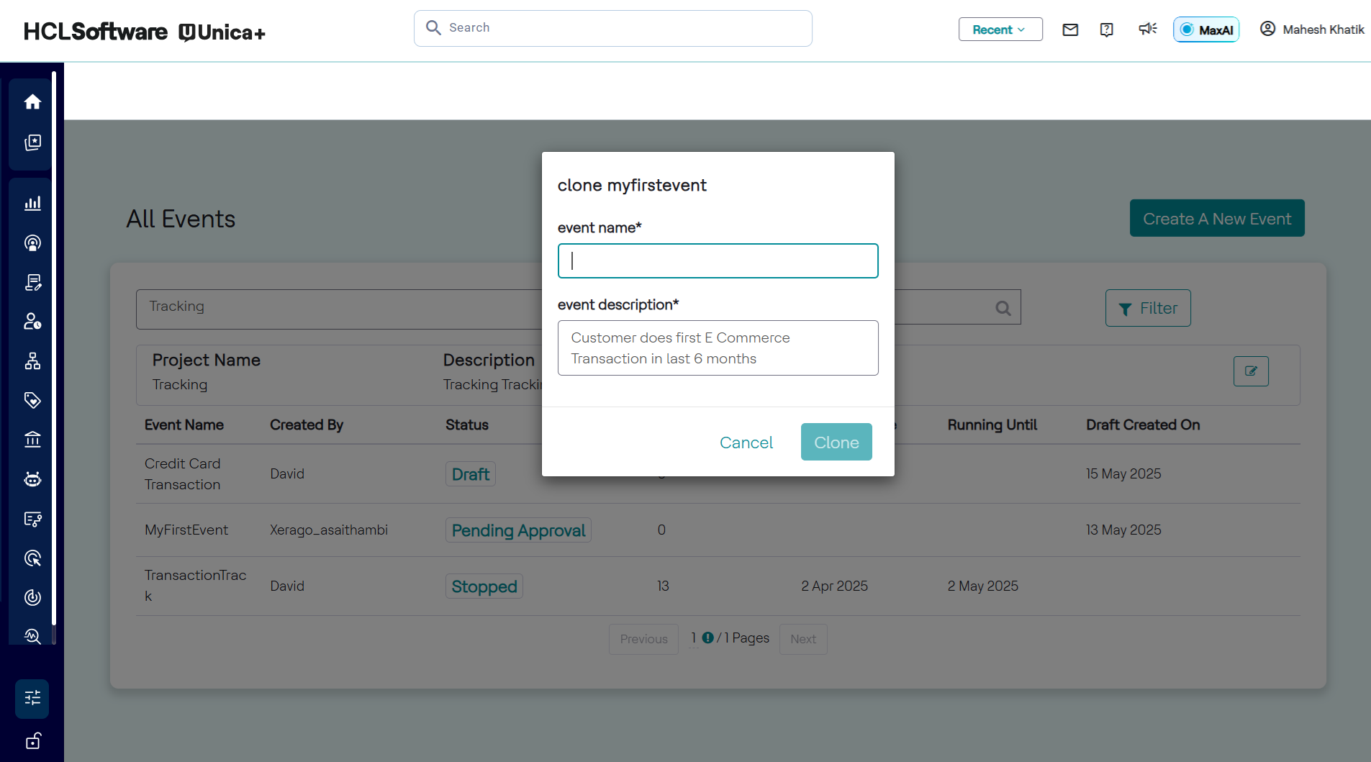Image resolution: width=1371 pixels, height=762 pixels.
Task: Click the bank building sidebar icon
Action: pos(32,440)
